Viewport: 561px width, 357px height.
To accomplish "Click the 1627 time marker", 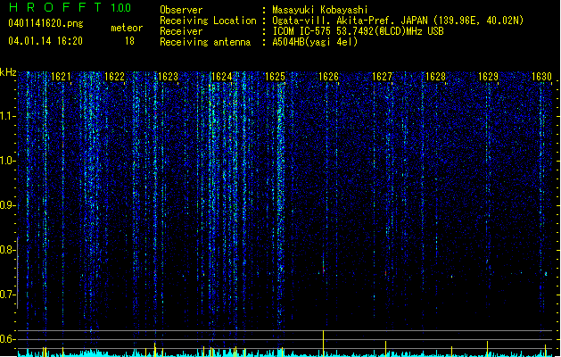I will [382, 77].
